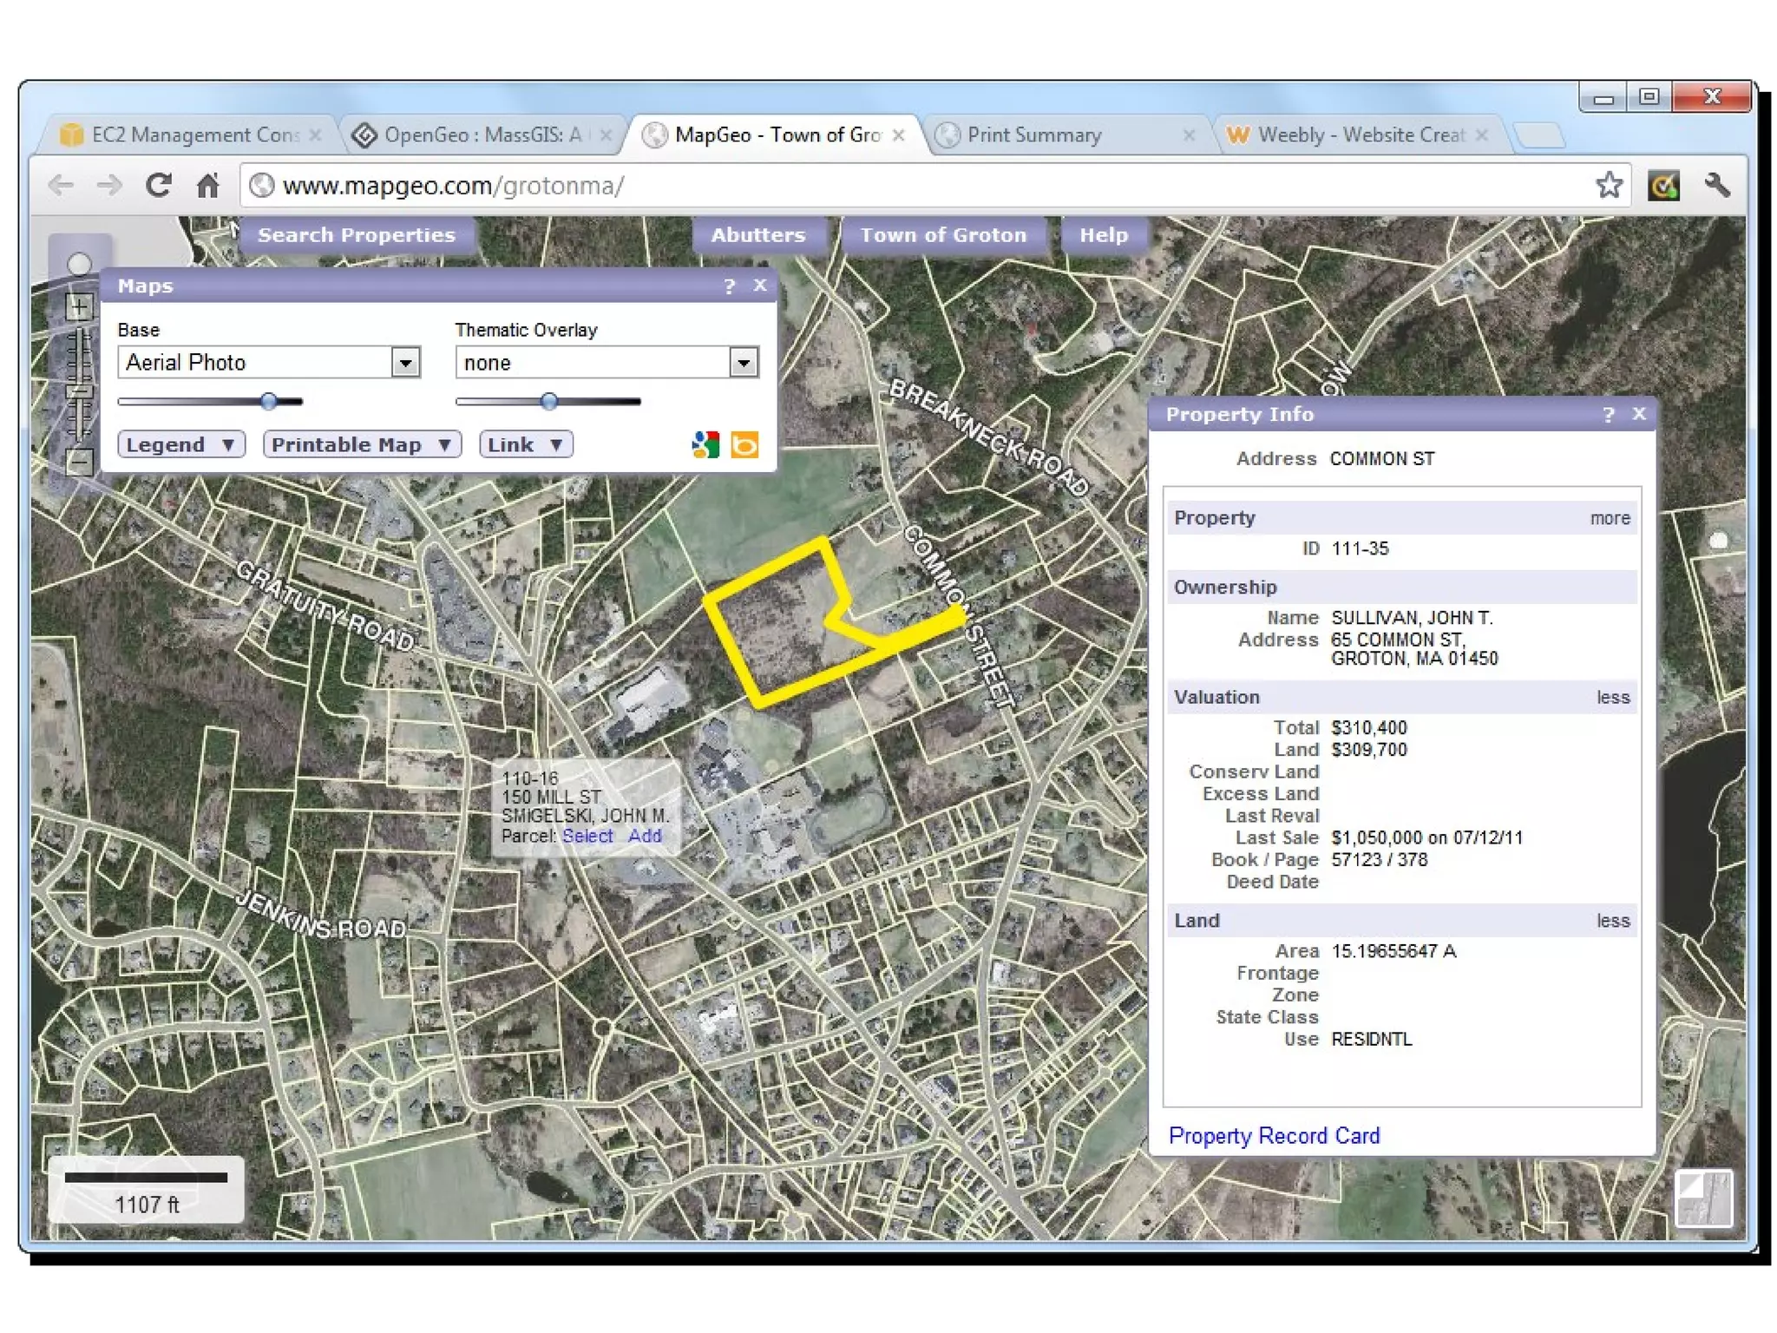Image resolution: width=1777 pixels, height=1333 pixels.
Task: Open the Base map Aerial Photo dropdown
Action: [405, 363]
